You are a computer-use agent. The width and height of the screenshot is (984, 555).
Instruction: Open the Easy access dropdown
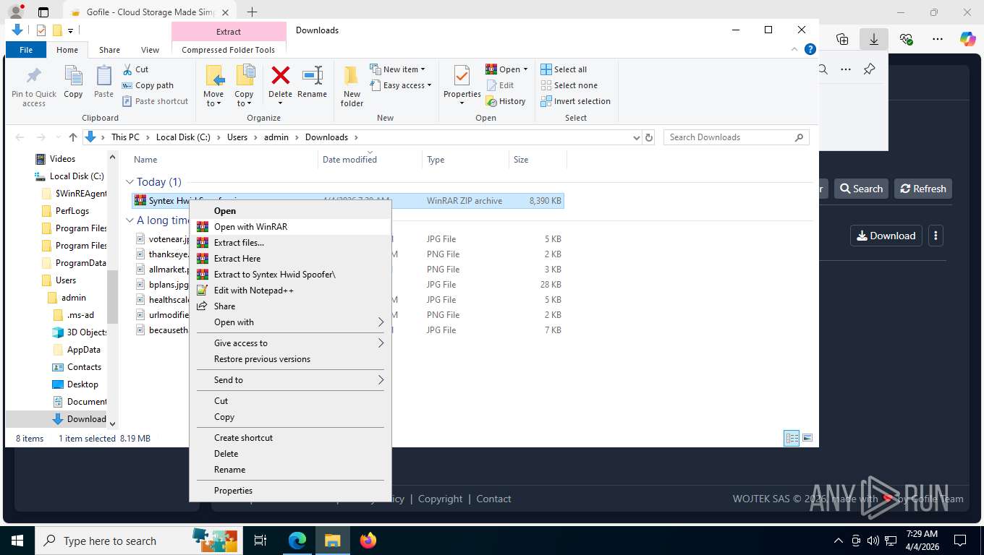(401, 85)
